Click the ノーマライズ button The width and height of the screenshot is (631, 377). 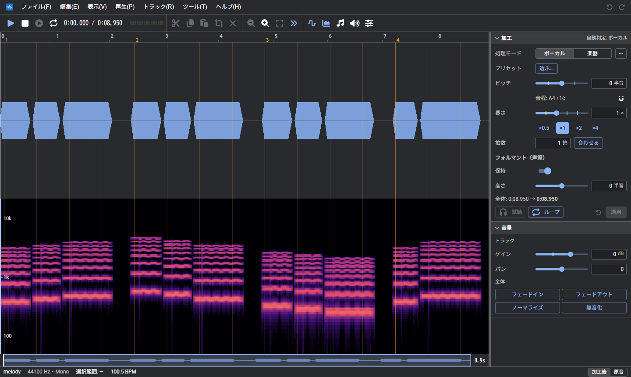tap(528, 308)
